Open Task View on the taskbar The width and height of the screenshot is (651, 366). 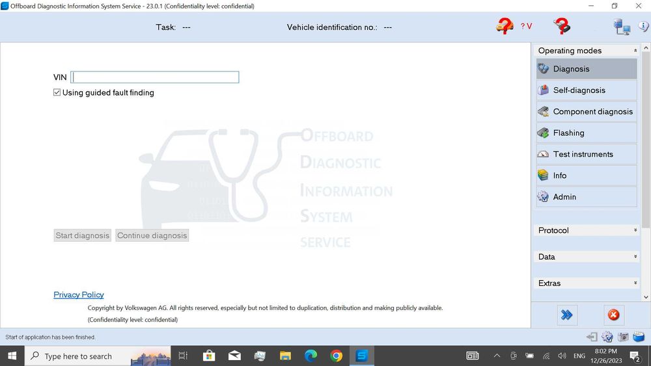[183, 356]
